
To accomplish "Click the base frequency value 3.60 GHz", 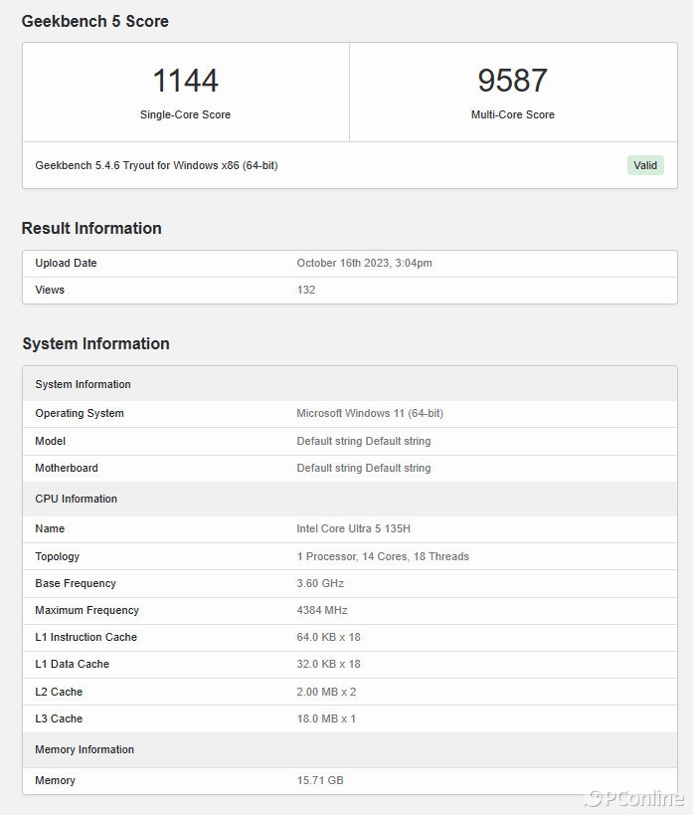I will click(x=320, y=583).
